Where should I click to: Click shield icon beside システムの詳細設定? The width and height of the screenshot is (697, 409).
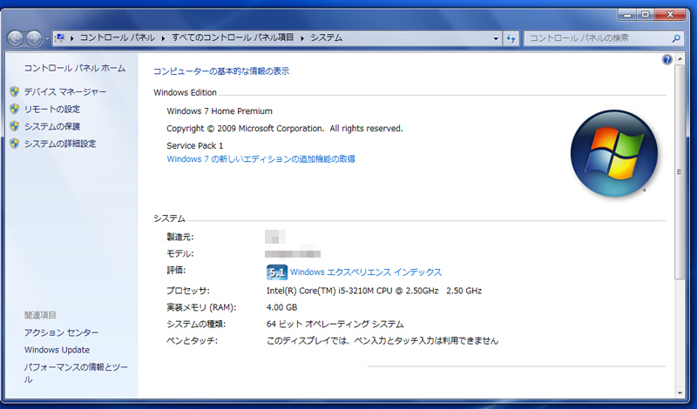click(14, 144)
